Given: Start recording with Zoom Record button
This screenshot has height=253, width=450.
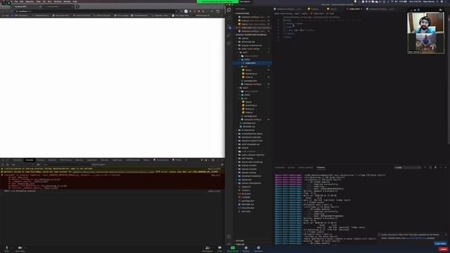Looking at the screenshot, I should [246, 248].
